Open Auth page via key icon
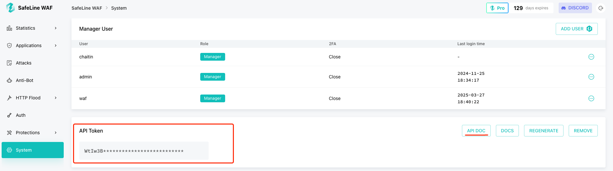613x171 pixels. (9, 115)
